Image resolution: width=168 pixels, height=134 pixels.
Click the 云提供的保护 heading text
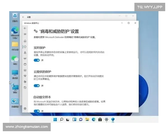click(43, 71)
